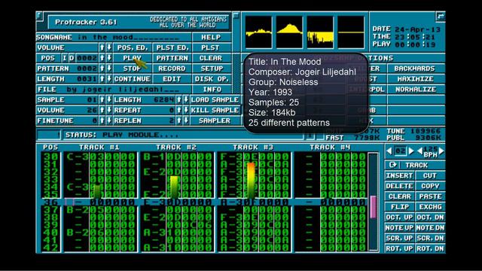482x271 pixels.
Task: Open the SETUP screen
Action: (211, 69)
